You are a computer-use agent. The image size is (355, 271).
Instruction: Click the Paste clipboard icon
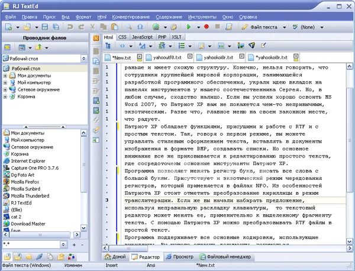click(115, 27)
